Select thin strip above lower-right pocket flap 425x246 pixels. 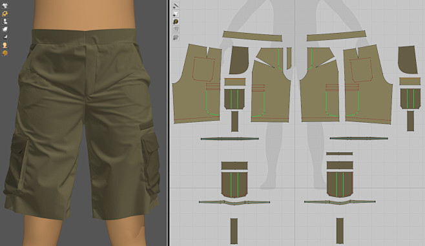tap(339, 154)
